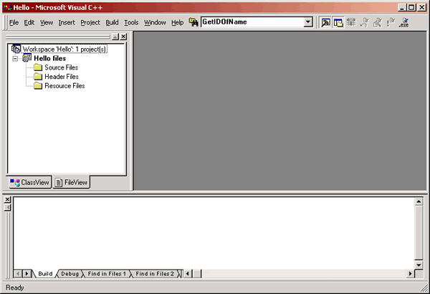430x294 pixels.
Task: Select the Header Files tree item
Action: coord(62,77)
